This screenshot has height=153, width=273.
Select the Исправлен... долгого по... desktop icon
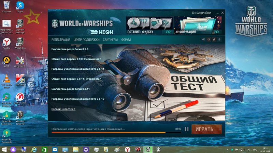point(6,27)
